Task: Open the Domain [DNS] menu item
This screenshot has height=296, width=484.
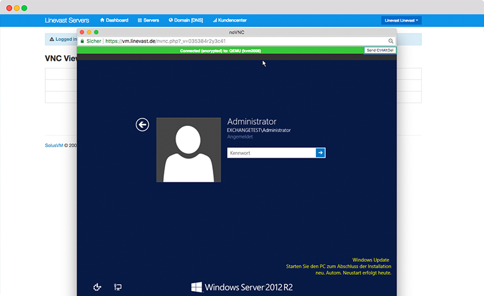Action: pyautogui.click(x=186, y=20)
